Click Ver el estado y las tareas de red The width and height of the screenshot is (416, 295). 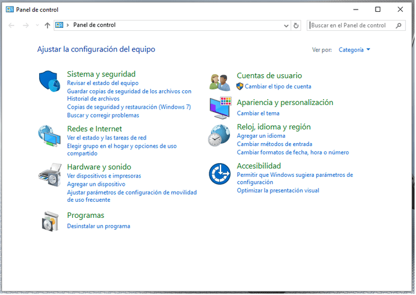pos(106,138)
